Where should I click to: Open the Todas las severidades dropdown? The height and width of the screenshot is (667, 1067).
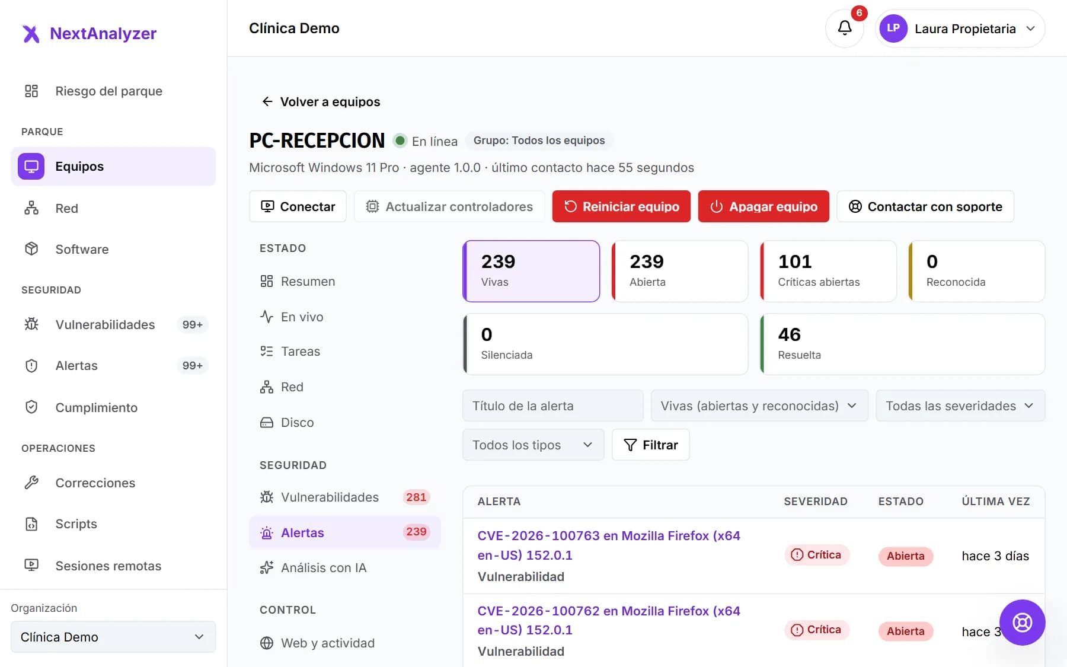coord(960,406)
